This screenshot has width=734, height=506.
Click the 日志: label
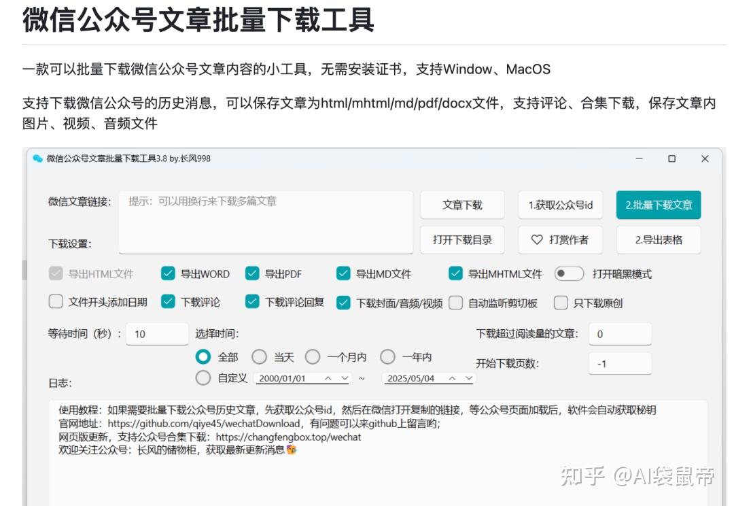(x=60, y=384)
